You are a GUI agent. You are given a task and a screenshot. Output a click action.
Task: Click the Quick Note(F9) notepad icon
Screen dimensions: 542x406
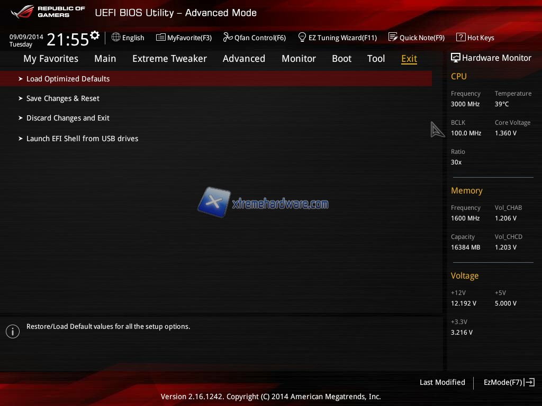coord(393,38)
